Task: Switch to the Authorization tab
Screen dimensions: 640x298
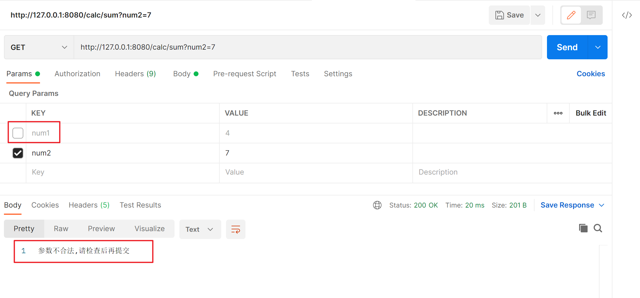Action: (x=77, y=74)
